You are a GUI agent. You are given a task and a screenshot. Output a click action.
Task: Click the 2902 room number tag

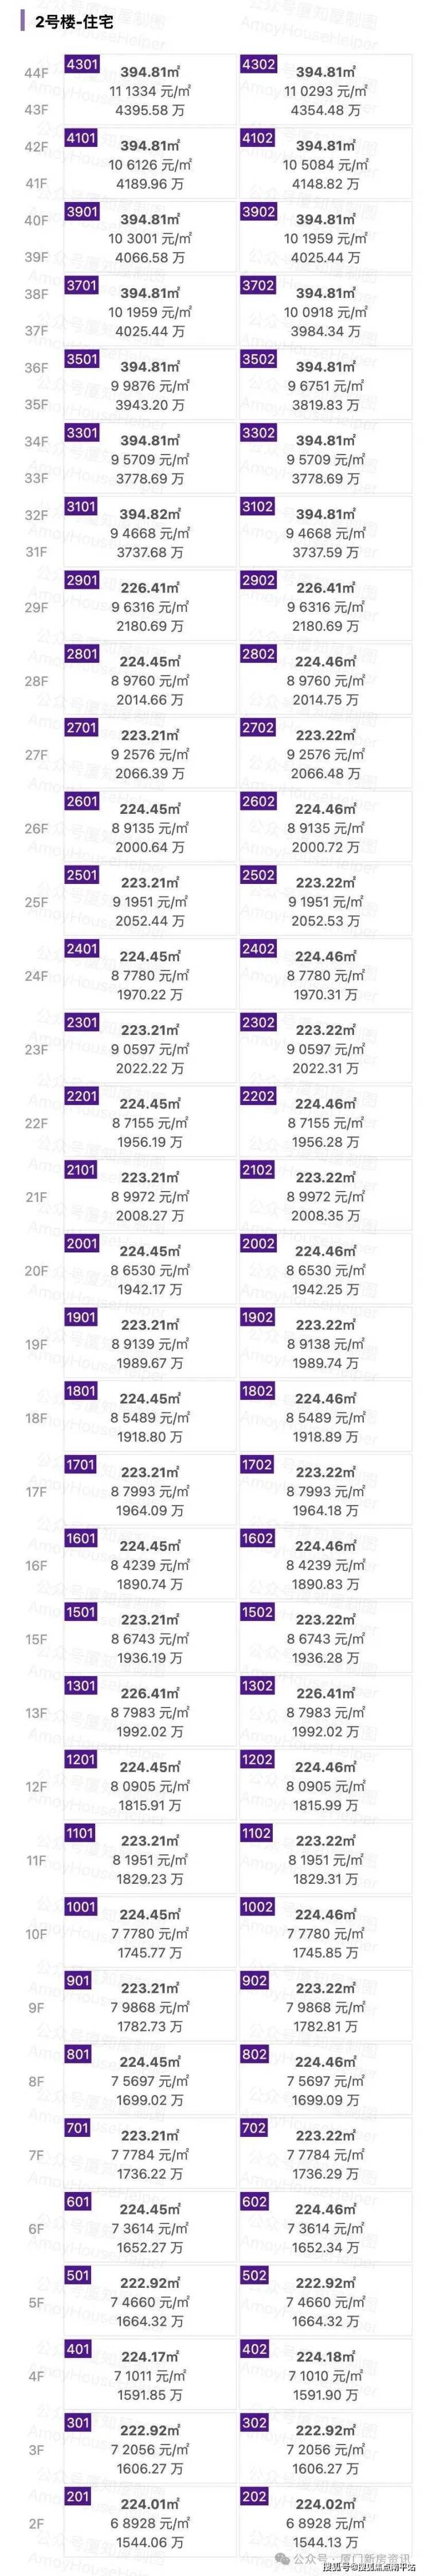point(257,580)
